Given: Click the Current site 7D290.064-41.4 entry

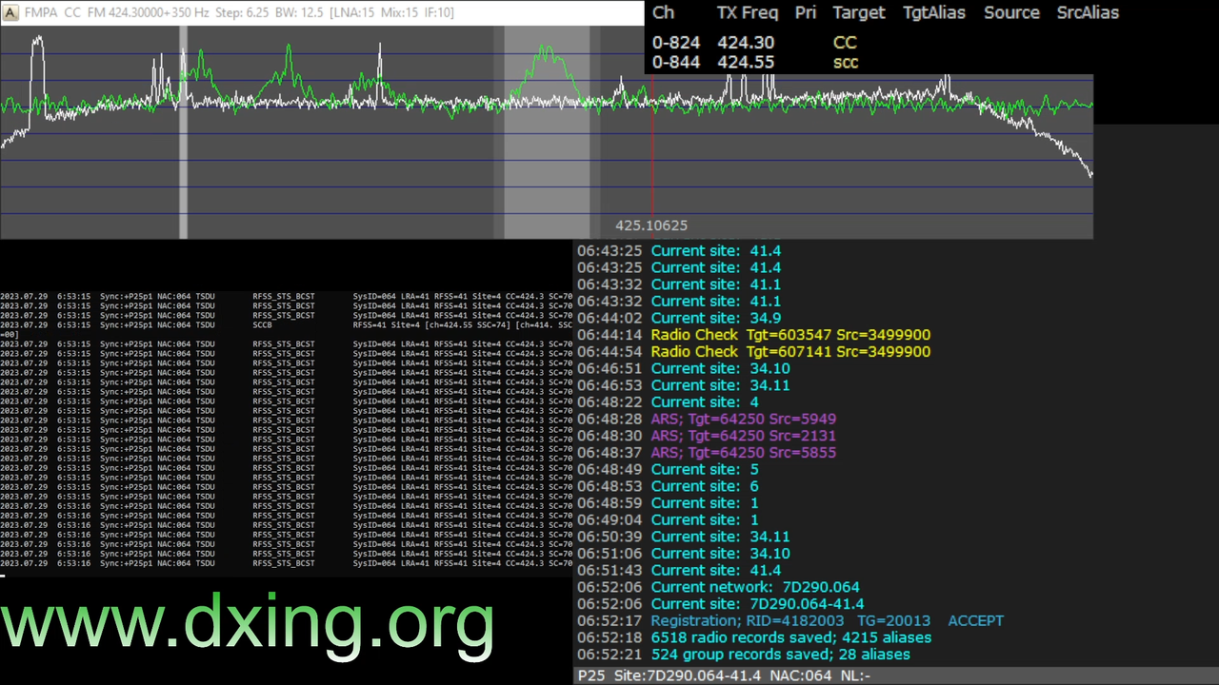Looking at the screenshot, I should (721, 604).
